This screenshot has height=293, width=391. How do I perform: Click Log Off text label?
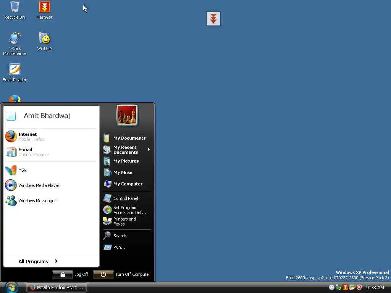coord(81,274)
